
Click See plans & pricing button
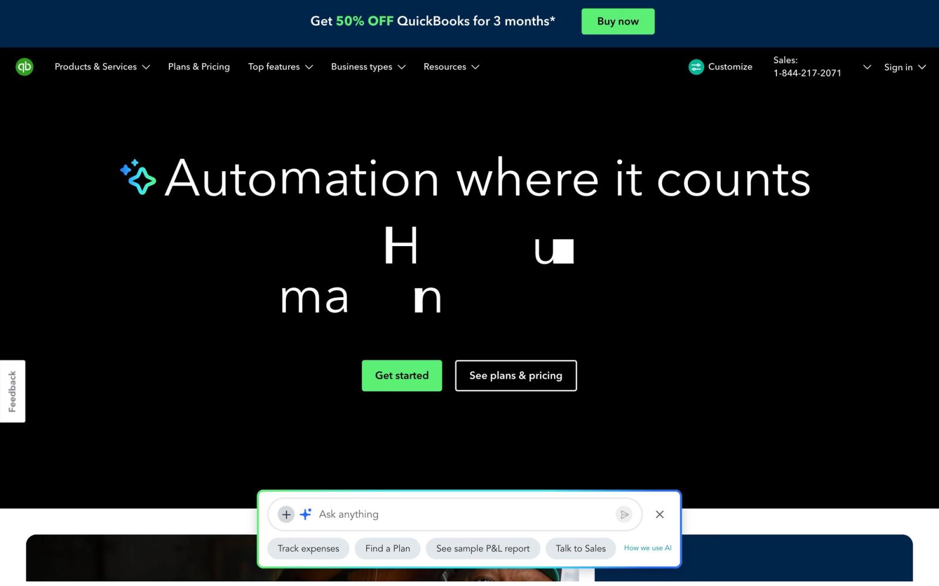pyautogui.click(x=516, y=376)
